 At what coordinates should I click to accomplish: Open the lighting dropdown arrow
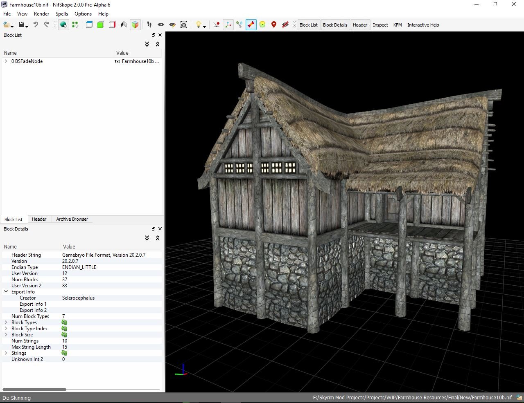[204, 27]
